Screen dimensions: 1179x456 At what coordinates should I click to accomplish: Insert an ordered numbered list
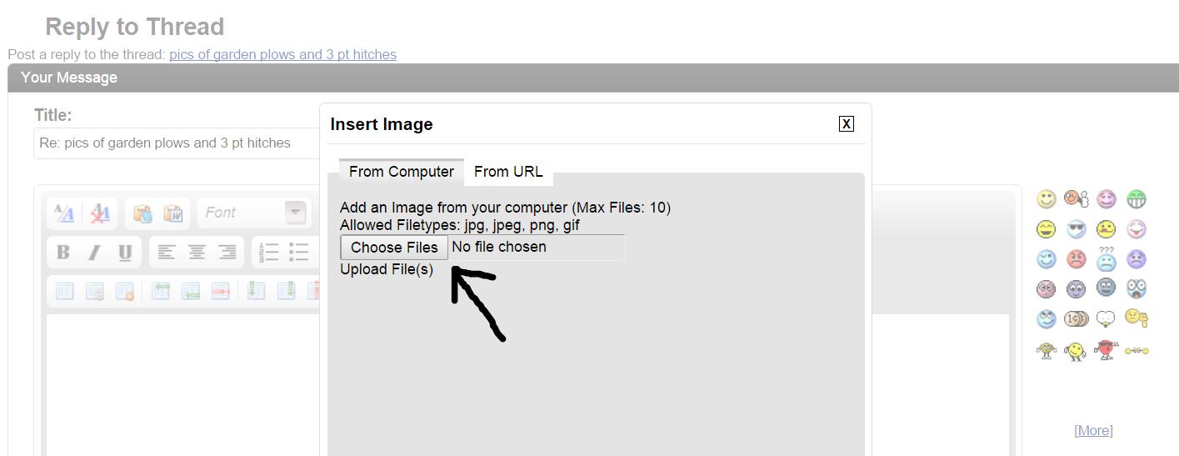point(269,253)
